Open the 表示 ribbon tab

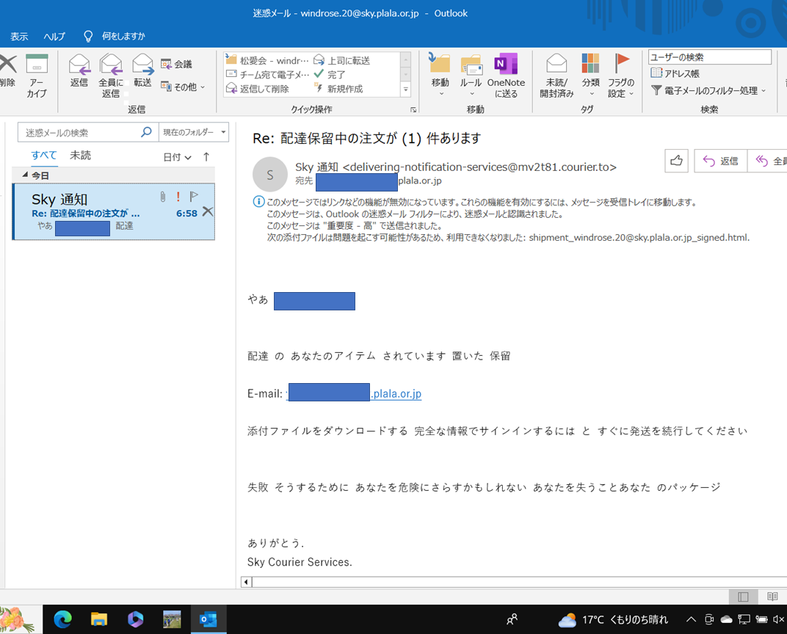[19, 37]
